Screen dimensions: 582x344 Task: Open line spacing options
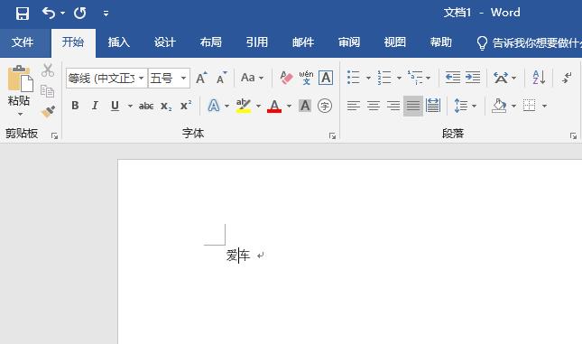click(x=461, y=106)
